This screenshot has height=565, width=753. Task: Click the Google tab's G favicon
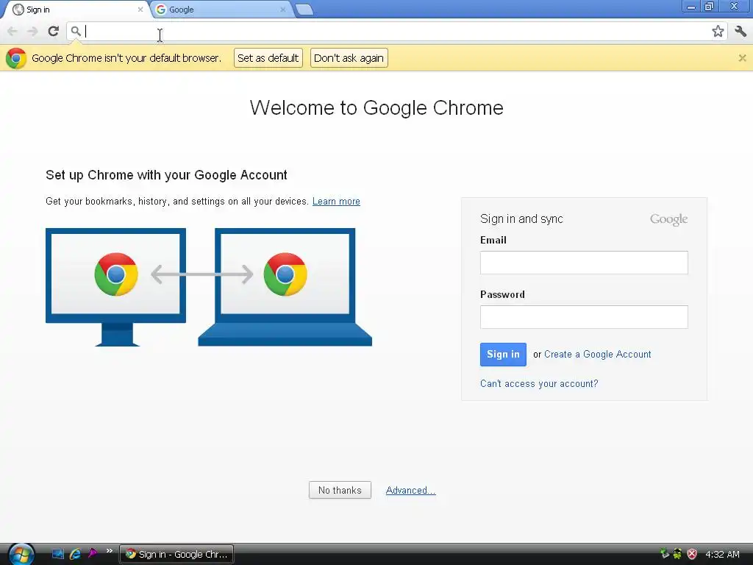(161, 10)
